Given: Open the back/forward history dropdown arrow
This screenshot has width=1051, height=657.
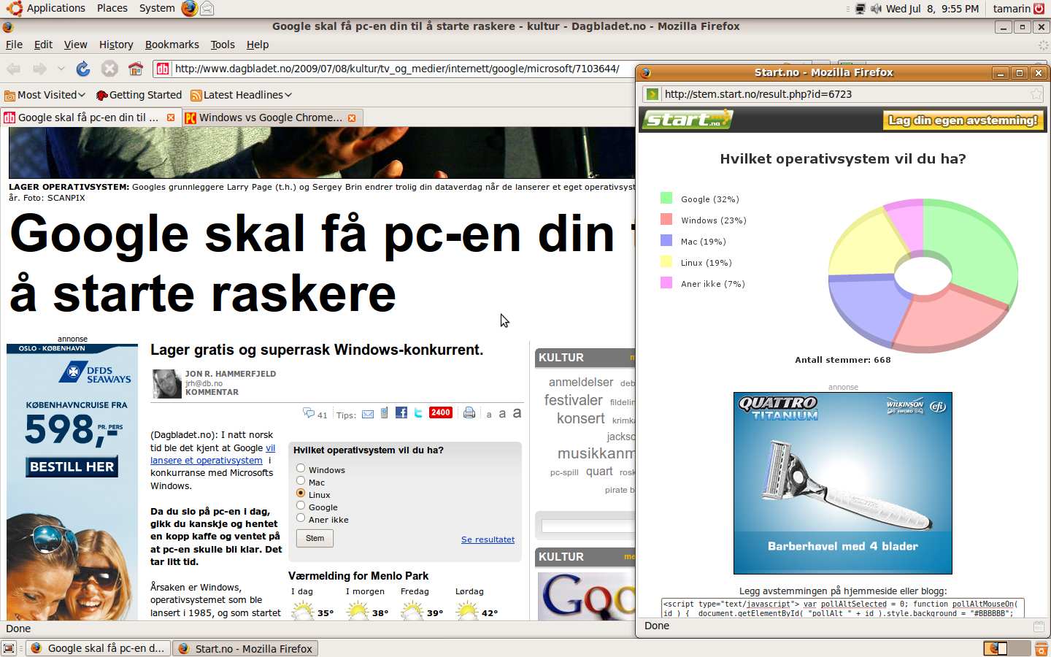Looking at the screenshot, I should click(x=61, y=69).
